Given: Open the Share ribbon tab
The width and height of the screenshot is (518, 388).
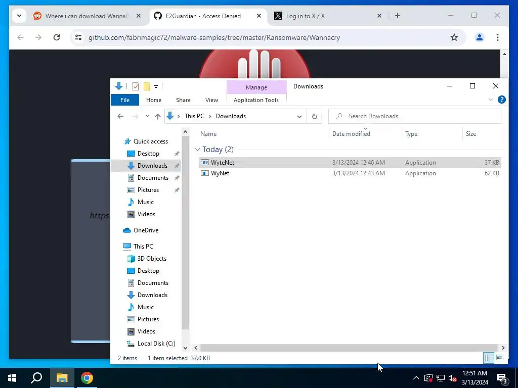Looking at the screenshot, I should [183, 100].
